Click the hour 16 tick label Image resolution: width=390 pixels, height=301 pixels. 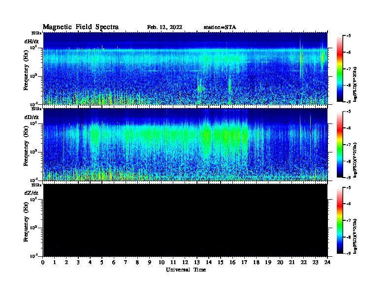(x=232, y=263)
